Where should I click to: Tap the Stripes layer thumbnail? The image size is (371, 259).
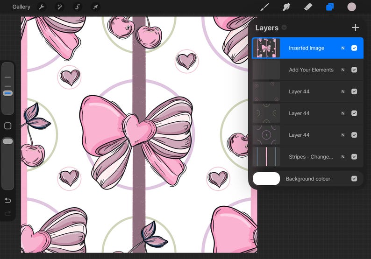click(266, 157)
